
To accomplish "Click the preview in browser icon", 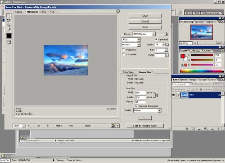I will [113, 126].
